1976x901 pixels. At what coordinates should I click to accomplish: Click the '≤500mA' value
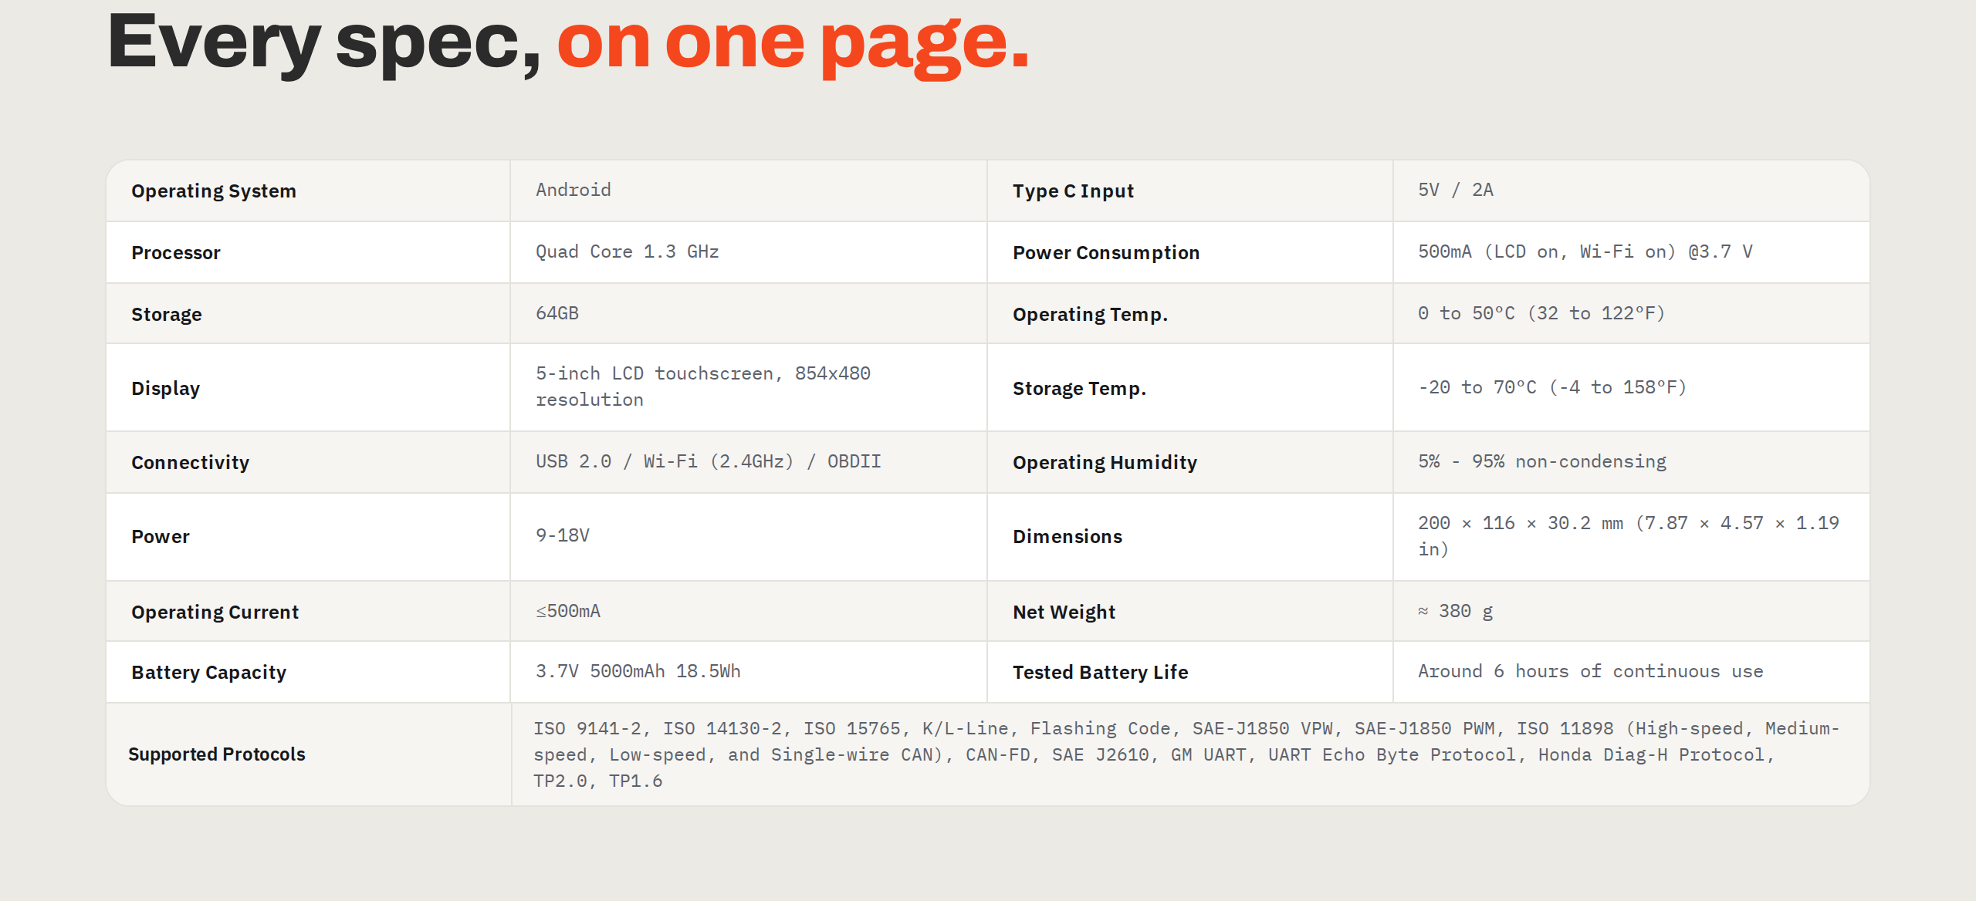click(x=568, y=611)
